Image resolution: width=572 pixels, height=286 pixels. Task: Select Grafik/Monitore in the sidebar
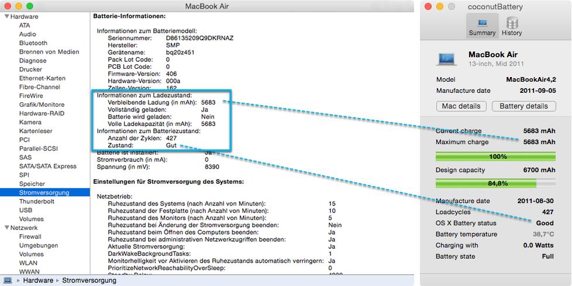coord(42,104)
